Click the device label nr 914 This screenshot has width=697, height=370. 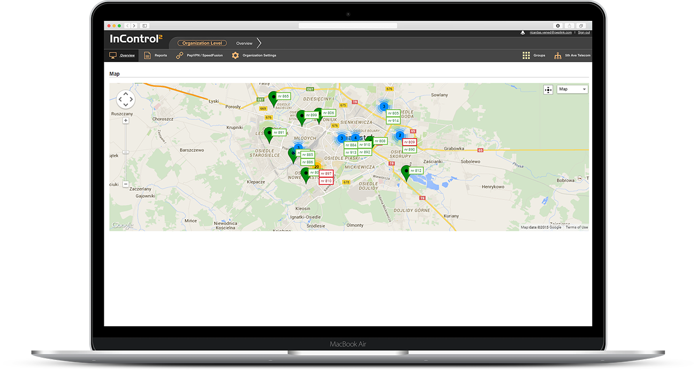pos(393,121)
